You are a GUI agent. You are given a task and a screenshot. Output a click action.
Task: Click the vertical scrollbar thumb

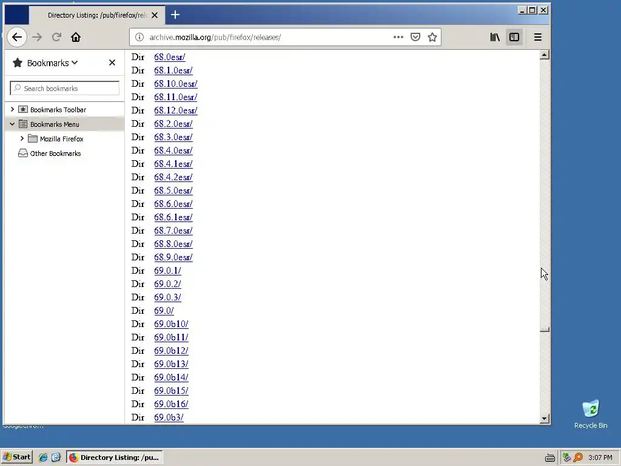[x=545, y=329]
